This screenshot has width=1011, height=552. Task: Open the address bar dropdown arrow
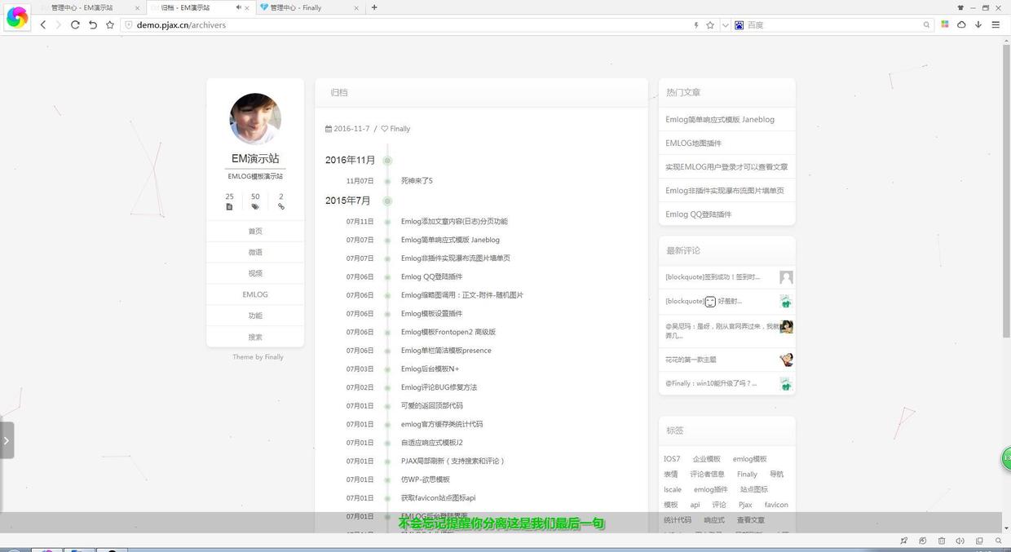pos(725,25)
